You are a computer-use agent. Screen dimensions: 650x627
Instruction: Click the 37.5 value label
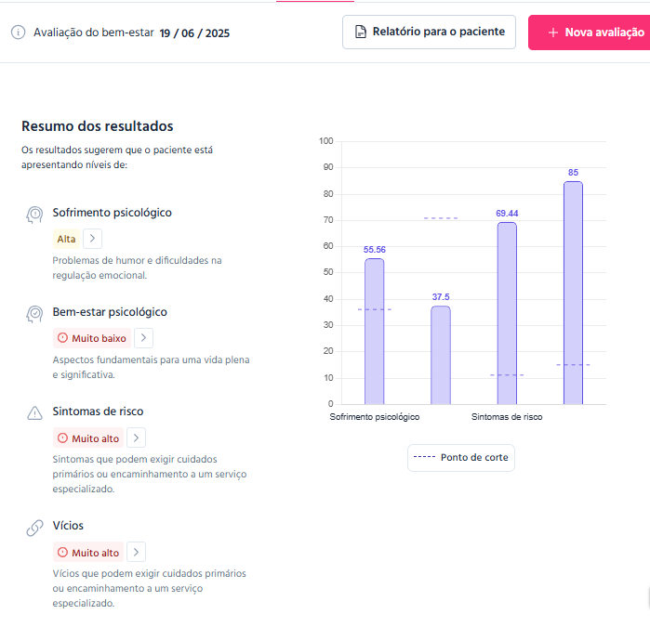(x=441, y=296)
